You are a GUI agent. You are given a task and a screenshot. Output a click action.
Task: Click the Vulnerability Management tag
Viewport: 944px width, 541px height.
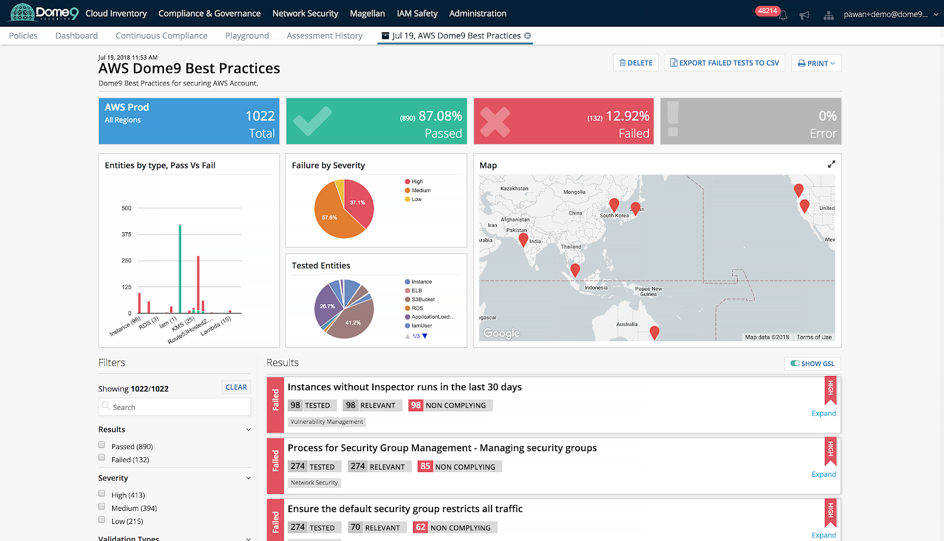[x=327, y=422]
